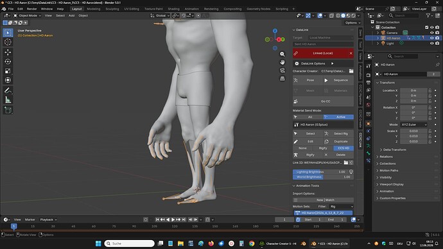Screen dimensions: 443x249
Task: Open Chrome from the taskbar
Action: click(252, 243)
